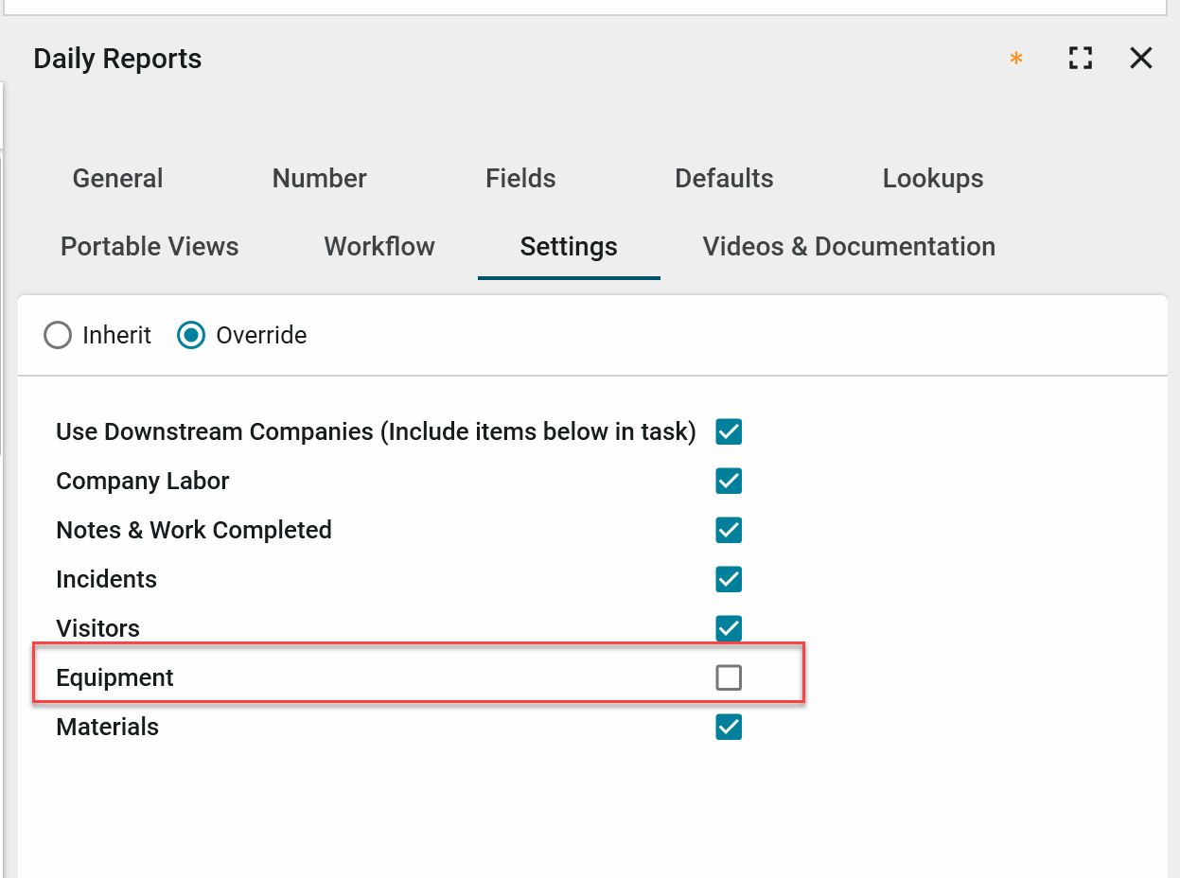Toggle the Incidents checkbox off
1180x878 pixels.
(729, 580)
